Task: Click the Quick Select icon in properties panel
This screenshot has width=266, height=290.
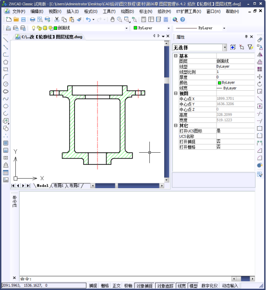Action: pos(250,48)
